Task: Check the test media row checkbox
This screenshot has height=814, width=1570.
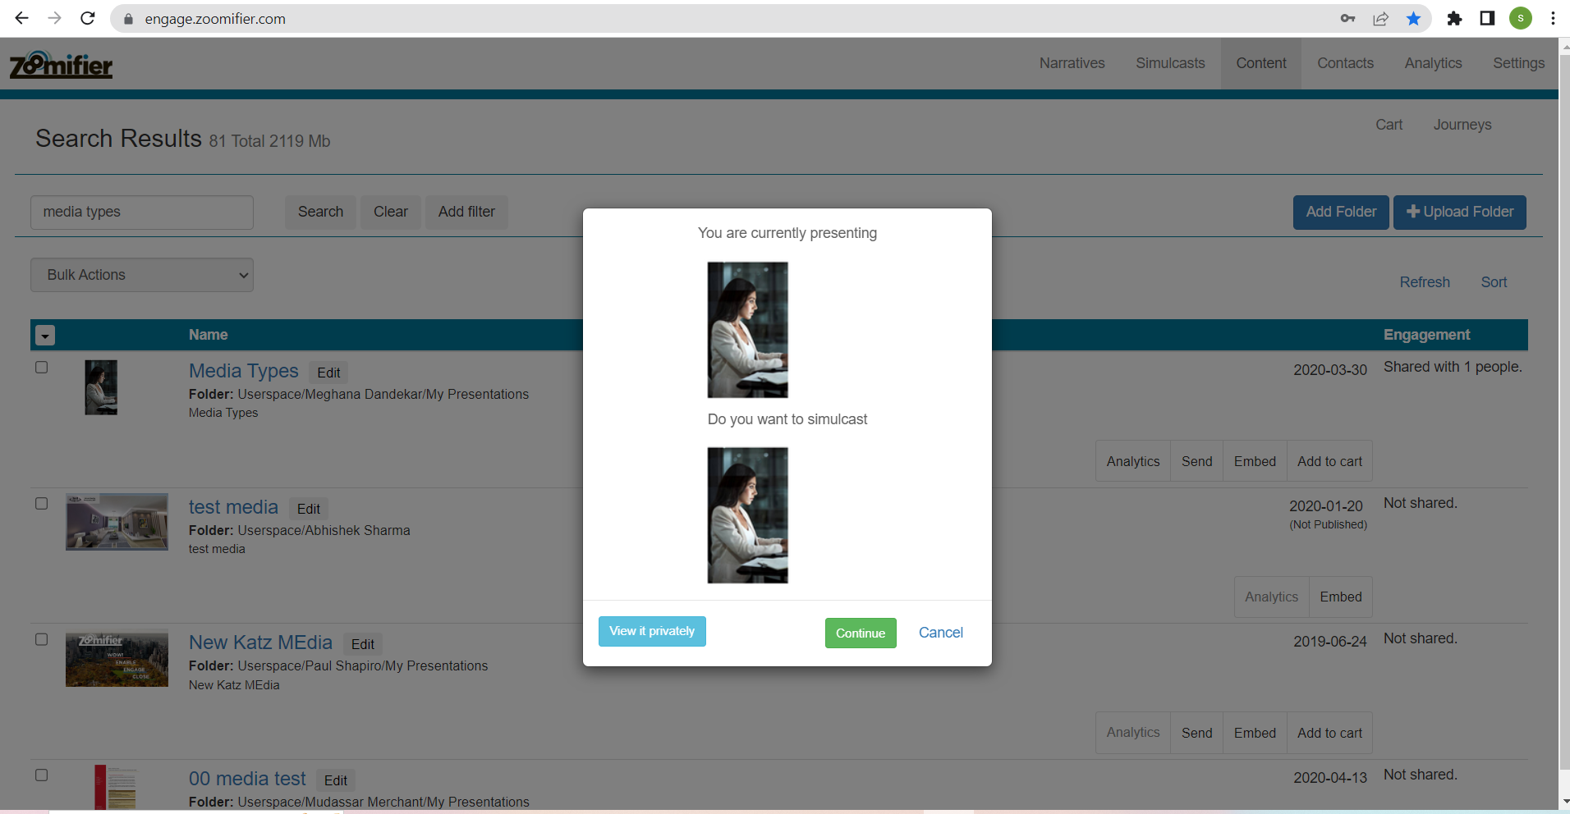Action: [x=42, y=504]
